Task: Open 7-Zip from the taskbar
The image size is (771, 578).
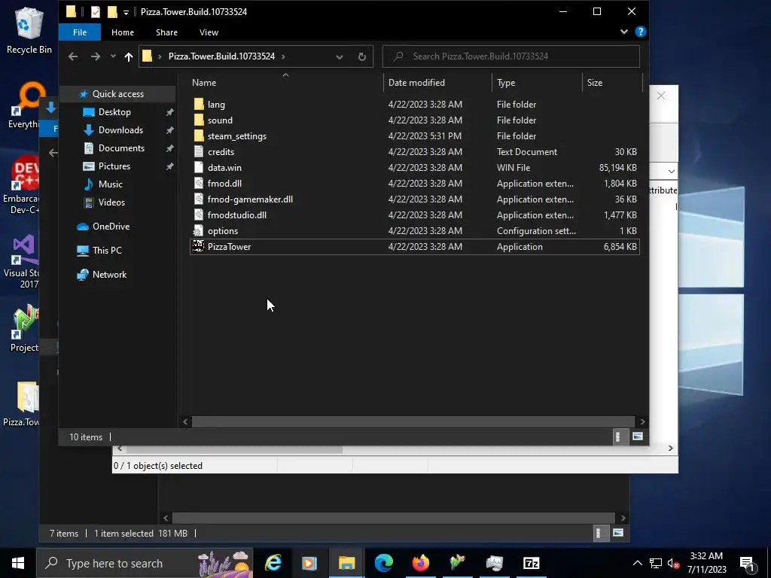Action: 531,563
